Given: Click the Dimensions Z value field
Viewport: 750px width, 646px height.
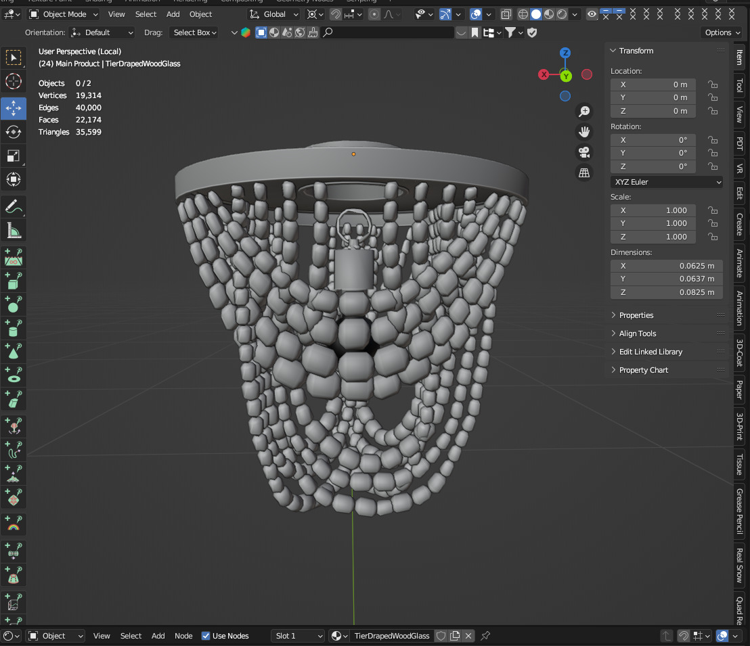Looking at the screenshot, I should (x=666, y=292).
